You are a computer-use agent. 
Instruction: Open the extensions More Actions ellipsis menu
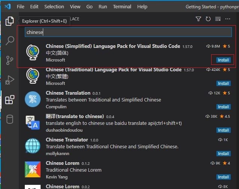point(228,19)
